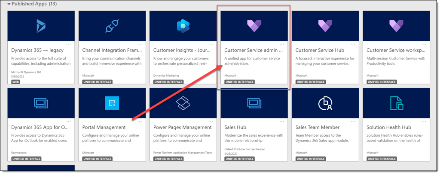The image size is (440, 174).
Task: Open more options for Dynamics 365 — legacy
Action: (69, 44)
